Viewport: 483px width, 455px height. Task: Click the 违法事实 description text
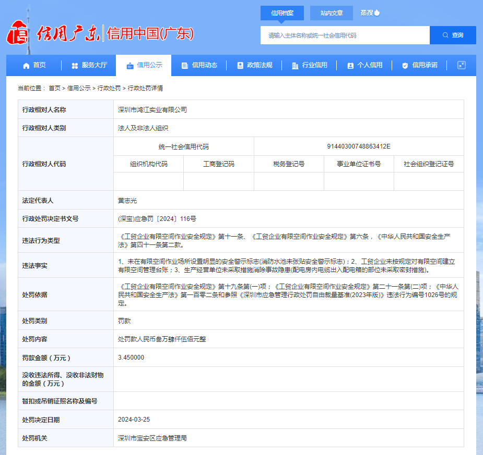(x=287, y=266)
